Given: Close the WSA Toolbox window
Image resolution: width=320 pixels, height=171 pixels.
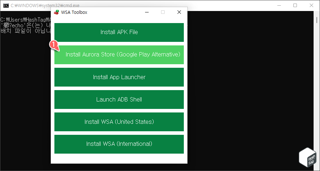Looking at the screenshot, I should [179, 12].
